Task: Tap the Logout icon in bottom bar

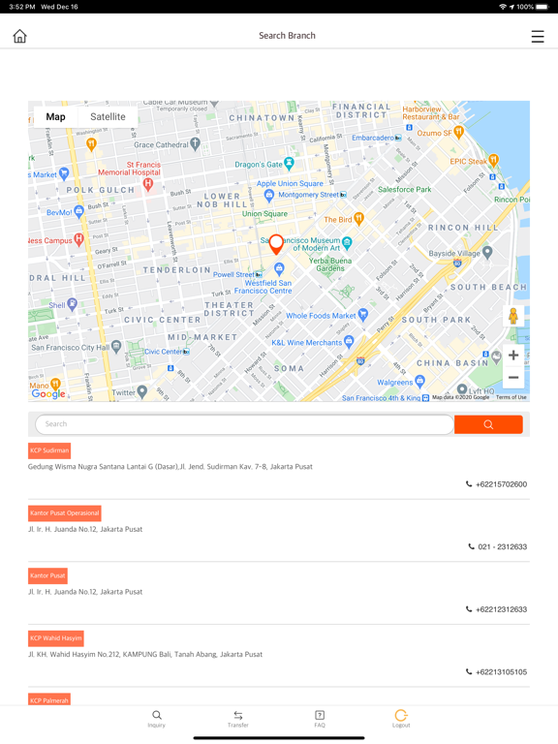Action: pyautogui.click(x=401, y=719)
